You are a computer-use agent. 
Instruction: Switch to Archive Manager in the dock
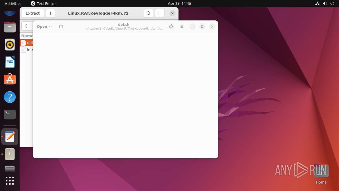[10, 154]
